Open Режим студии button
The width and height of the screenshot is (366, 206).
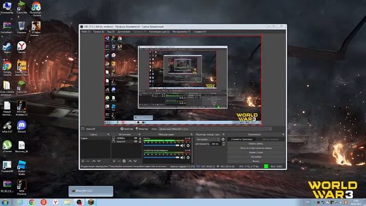coord(256,153)
